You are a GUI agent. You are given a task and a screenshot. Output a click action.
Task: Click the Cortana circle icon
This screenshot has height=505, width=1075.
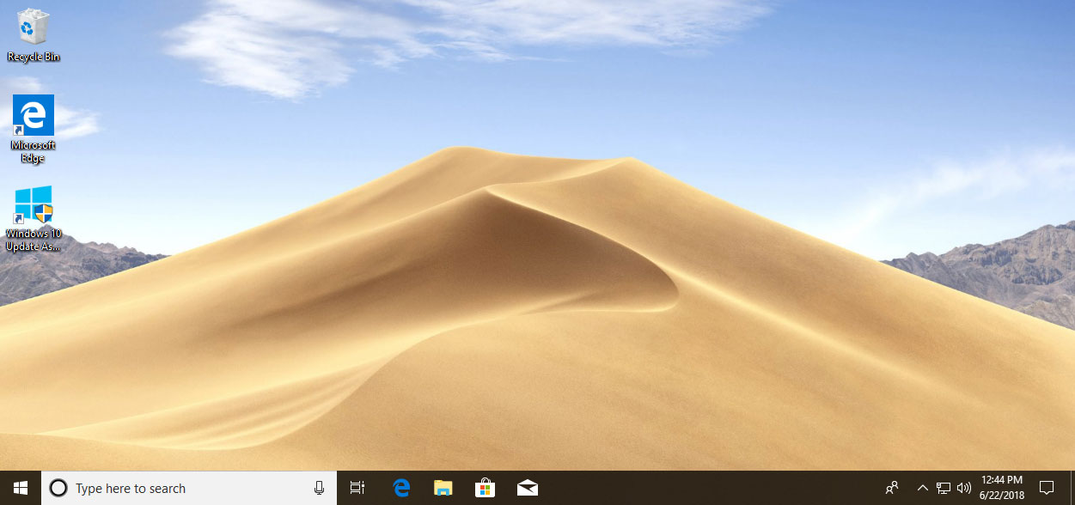pyautogui.click(x=58, y=488)
